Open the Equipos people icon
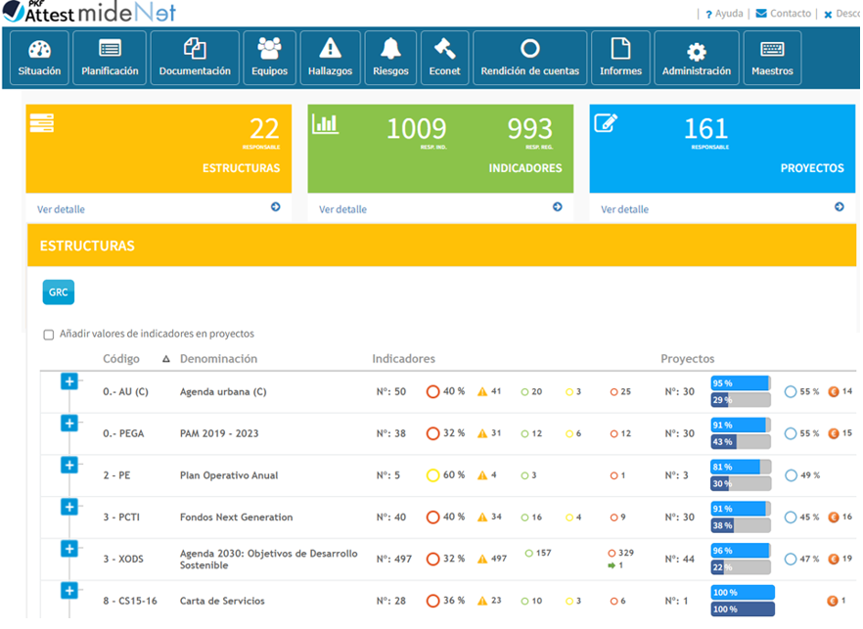This screenshot has height=629, width=863. pyautogui.click(x=269, y=49)
